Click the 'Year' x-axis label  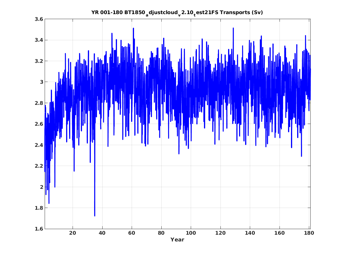click(x=178, y=240)
